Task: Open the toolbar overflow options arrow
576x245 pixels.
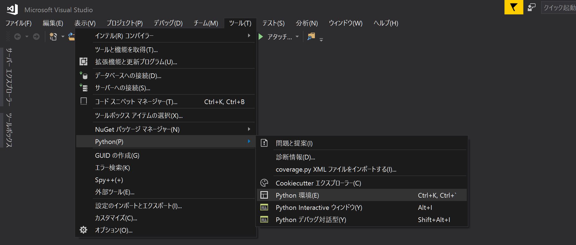Action: (x=321, y=40)
